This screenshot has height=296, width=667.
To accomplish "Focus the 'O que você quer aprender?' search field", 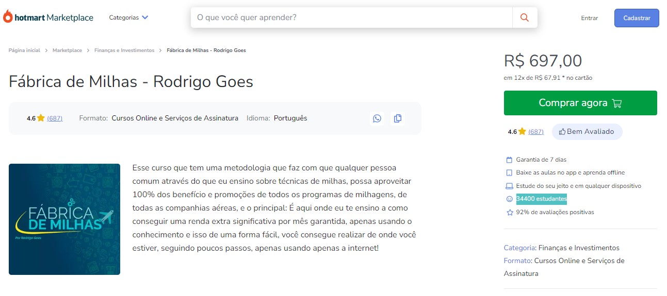I will (x=351, y=18).
